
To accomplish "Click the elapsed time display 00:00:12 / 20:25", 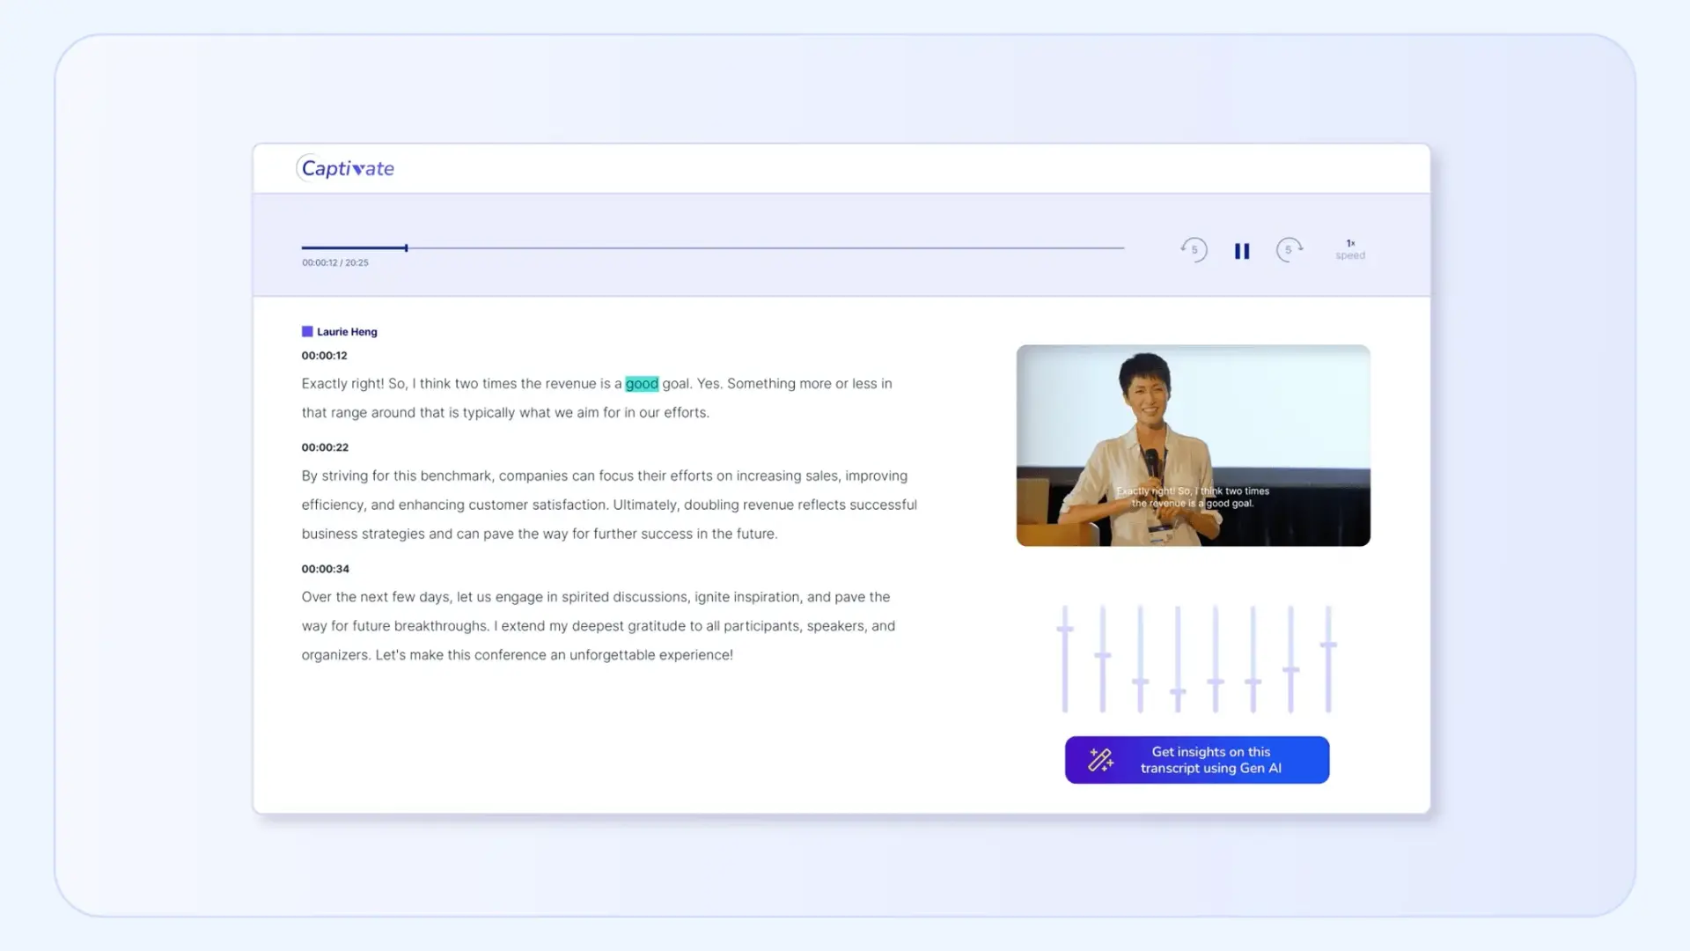I will pos(335,262).
